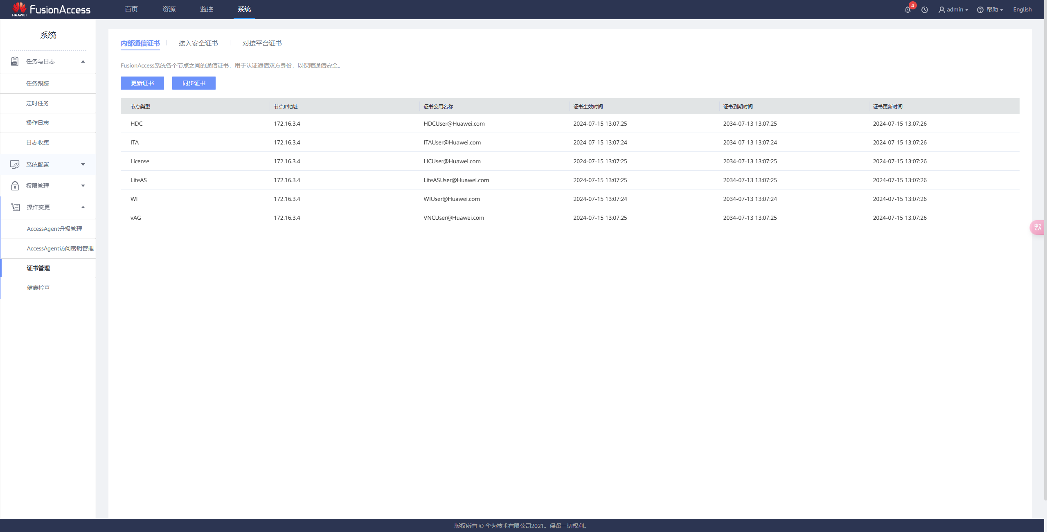Click WIUser@Huawei.com certificate name
The height and width of the screenshot is (532, 1047).
[x=452, y=199]
